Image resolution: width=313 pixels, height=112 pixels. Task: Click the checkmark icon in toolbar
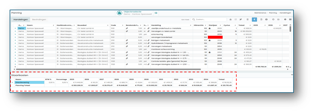235,19
